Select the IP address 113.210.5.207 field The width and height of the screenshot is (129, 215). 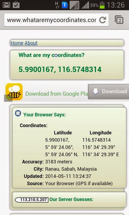click(x=31, y=200)
